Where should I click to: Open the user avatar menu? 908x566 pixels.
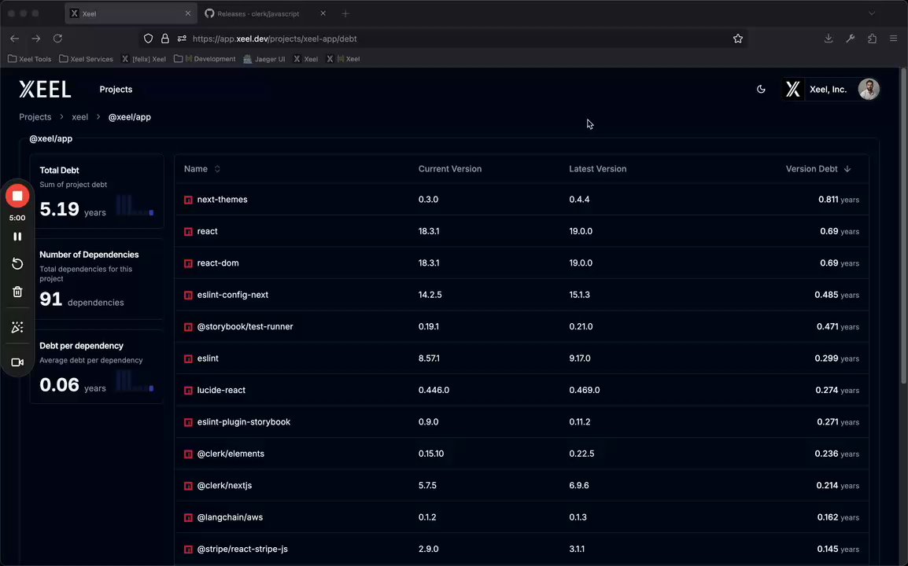869,89
